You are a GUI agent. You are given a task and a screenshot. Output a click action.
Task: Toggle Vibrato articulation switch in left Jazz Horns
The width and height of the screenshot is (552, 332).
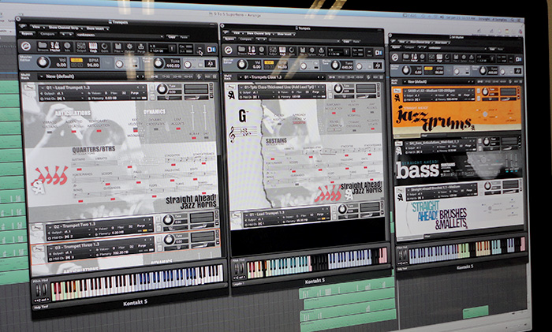click(49, 132)
